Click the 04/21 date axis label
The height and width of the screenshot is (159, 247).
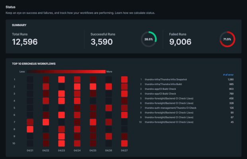pos(30,151)
